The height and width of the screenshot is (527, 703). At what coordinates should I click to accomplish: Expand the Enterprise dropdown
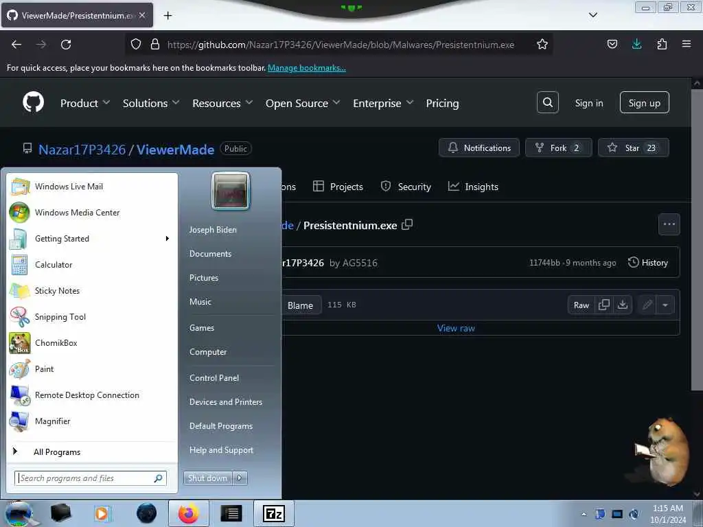(383, 103)
